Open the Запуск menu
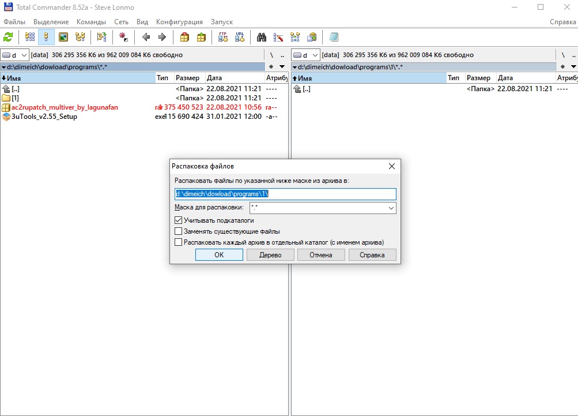This screenshot has height=416, width=578. pyautogui.click(x=222, y=22)
